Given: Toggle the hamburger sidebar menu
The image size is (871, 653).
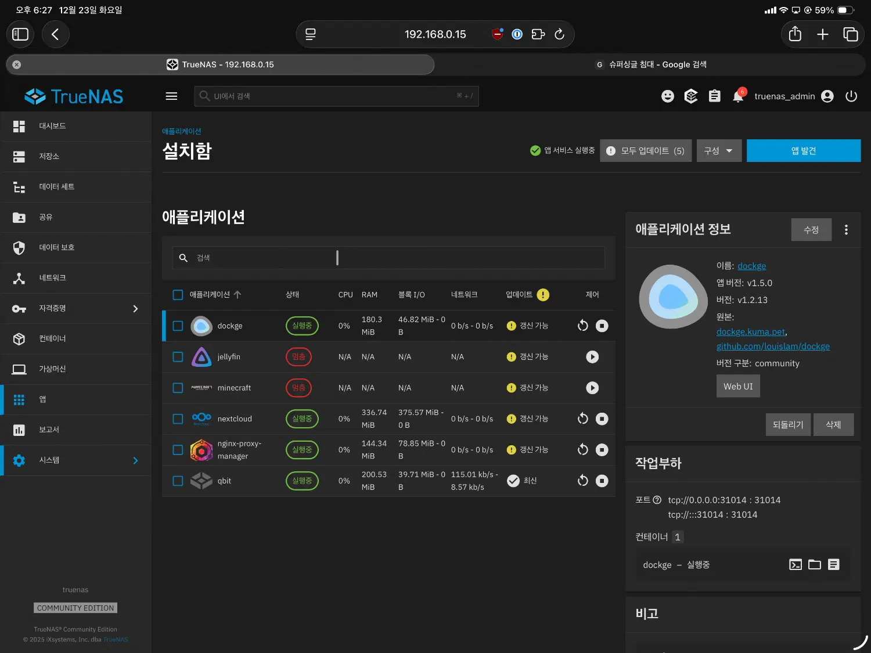Looking at the screenshot, I should pyautogui.click(x=171, y=96).
